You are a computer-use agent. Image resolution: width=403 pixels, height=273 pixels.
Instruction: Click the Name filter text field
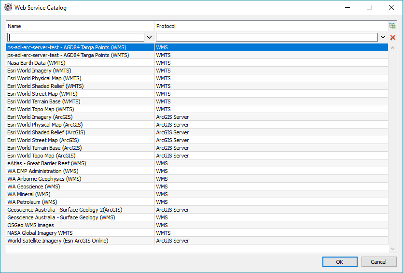(76, 37)
